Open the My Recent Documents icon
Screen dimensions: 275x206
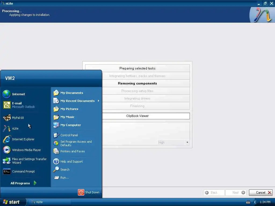pos(56,101)
